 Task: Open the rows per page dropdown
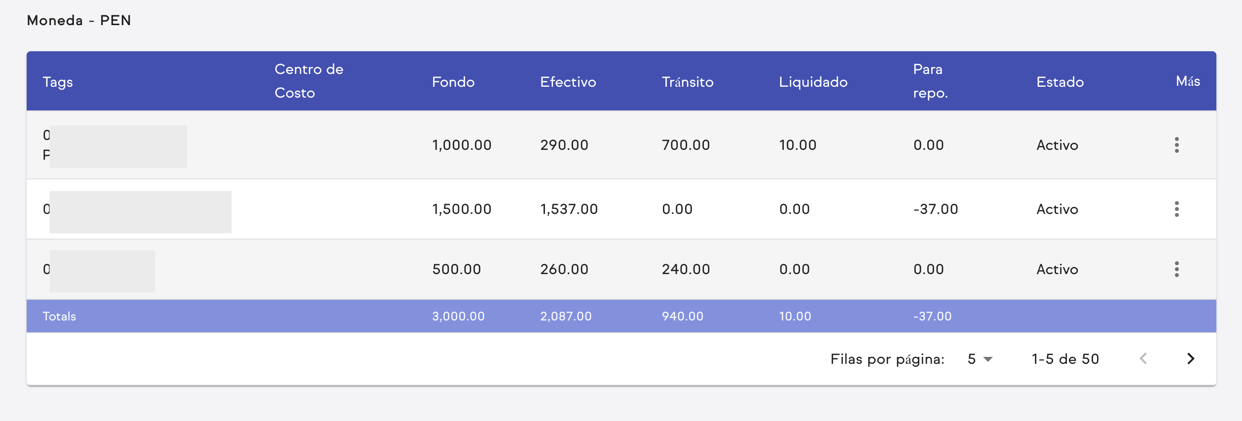point(980,359)
